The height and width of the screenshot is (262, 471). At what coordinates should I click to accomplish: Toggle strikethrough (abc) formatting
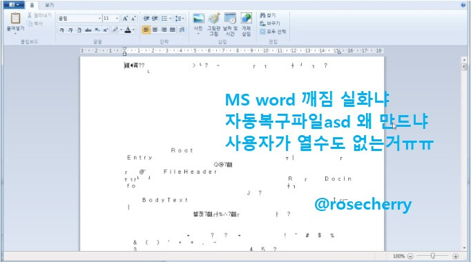click(88, 30)
